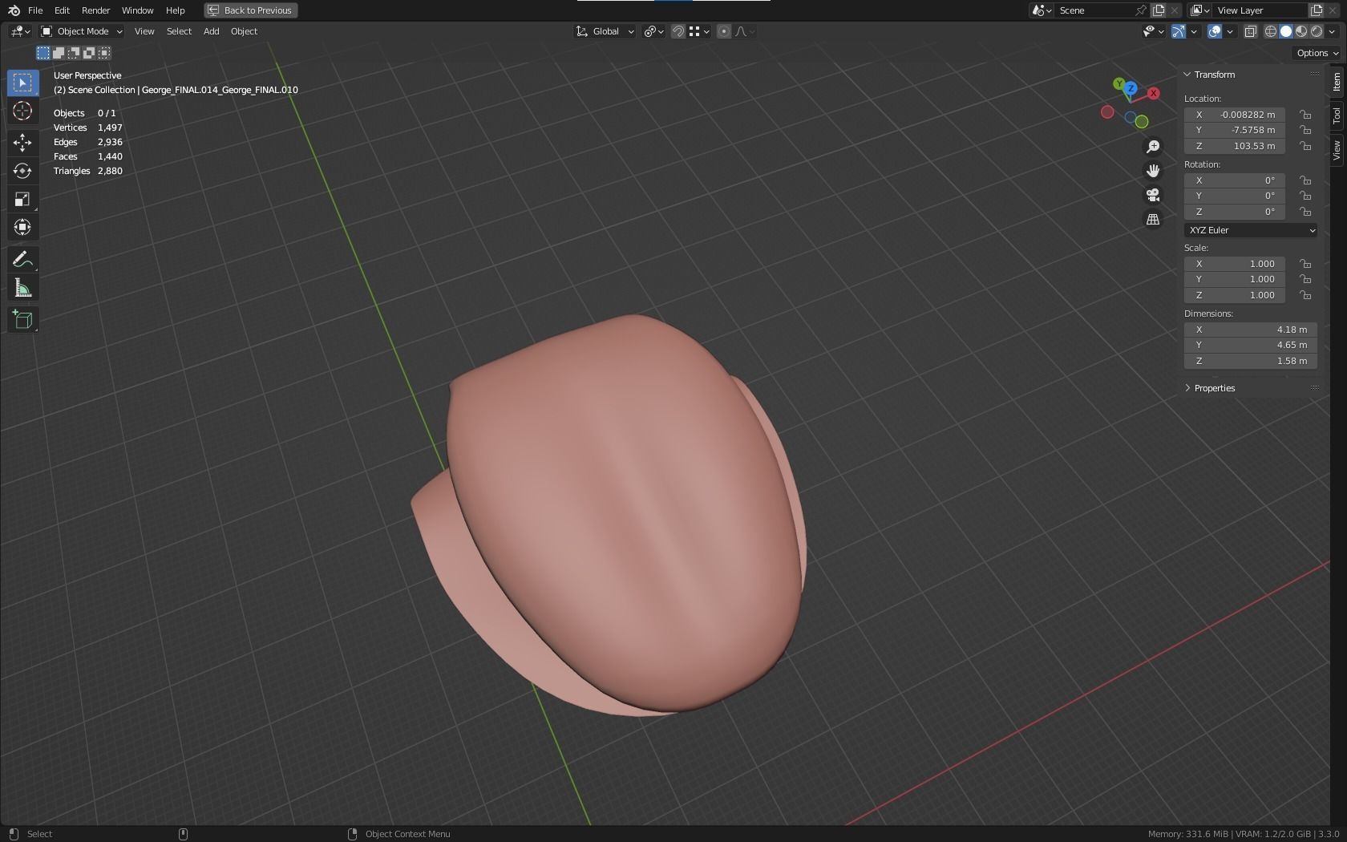Image resolution: width=1347 pixels, height=842 pixels.
Task: Open the Render menu
Action: [x=96, y=10]
